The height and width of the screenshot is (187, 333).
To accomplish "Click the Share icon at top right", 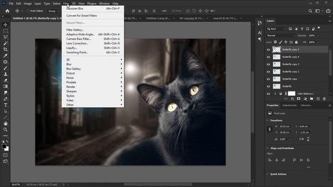I will click(x=328, y=11).
